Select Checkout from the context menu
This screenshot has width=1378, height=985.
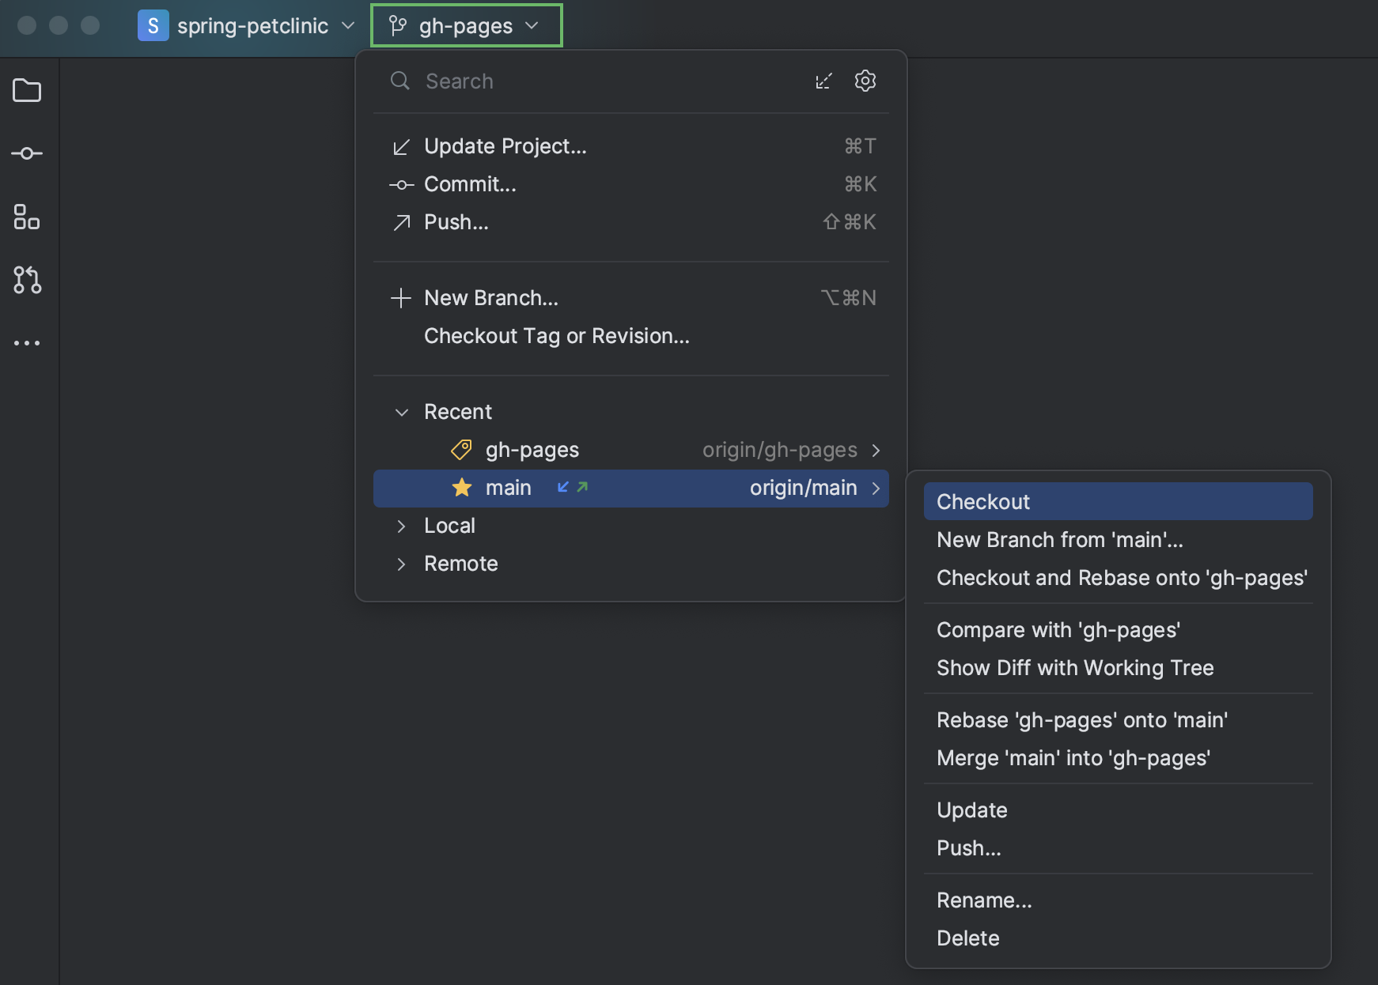click(x=982, y=501)
